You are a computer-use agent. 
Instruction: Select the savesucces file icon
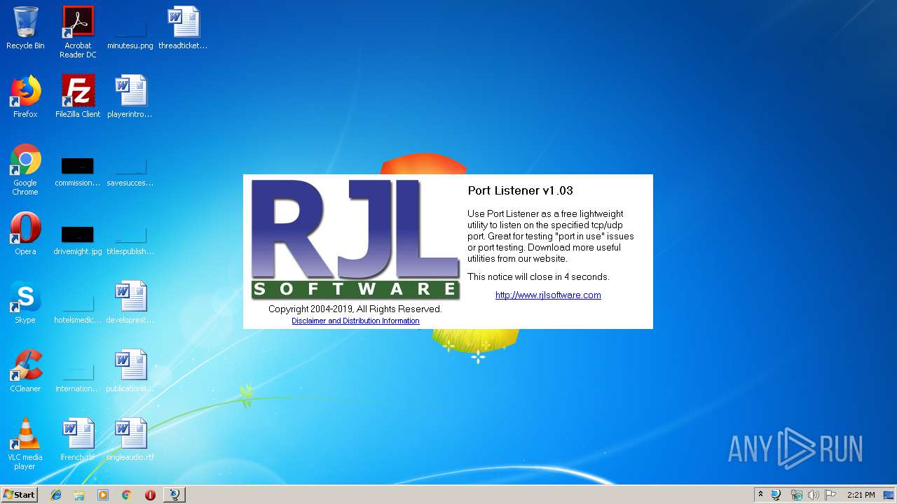(130, 172)
